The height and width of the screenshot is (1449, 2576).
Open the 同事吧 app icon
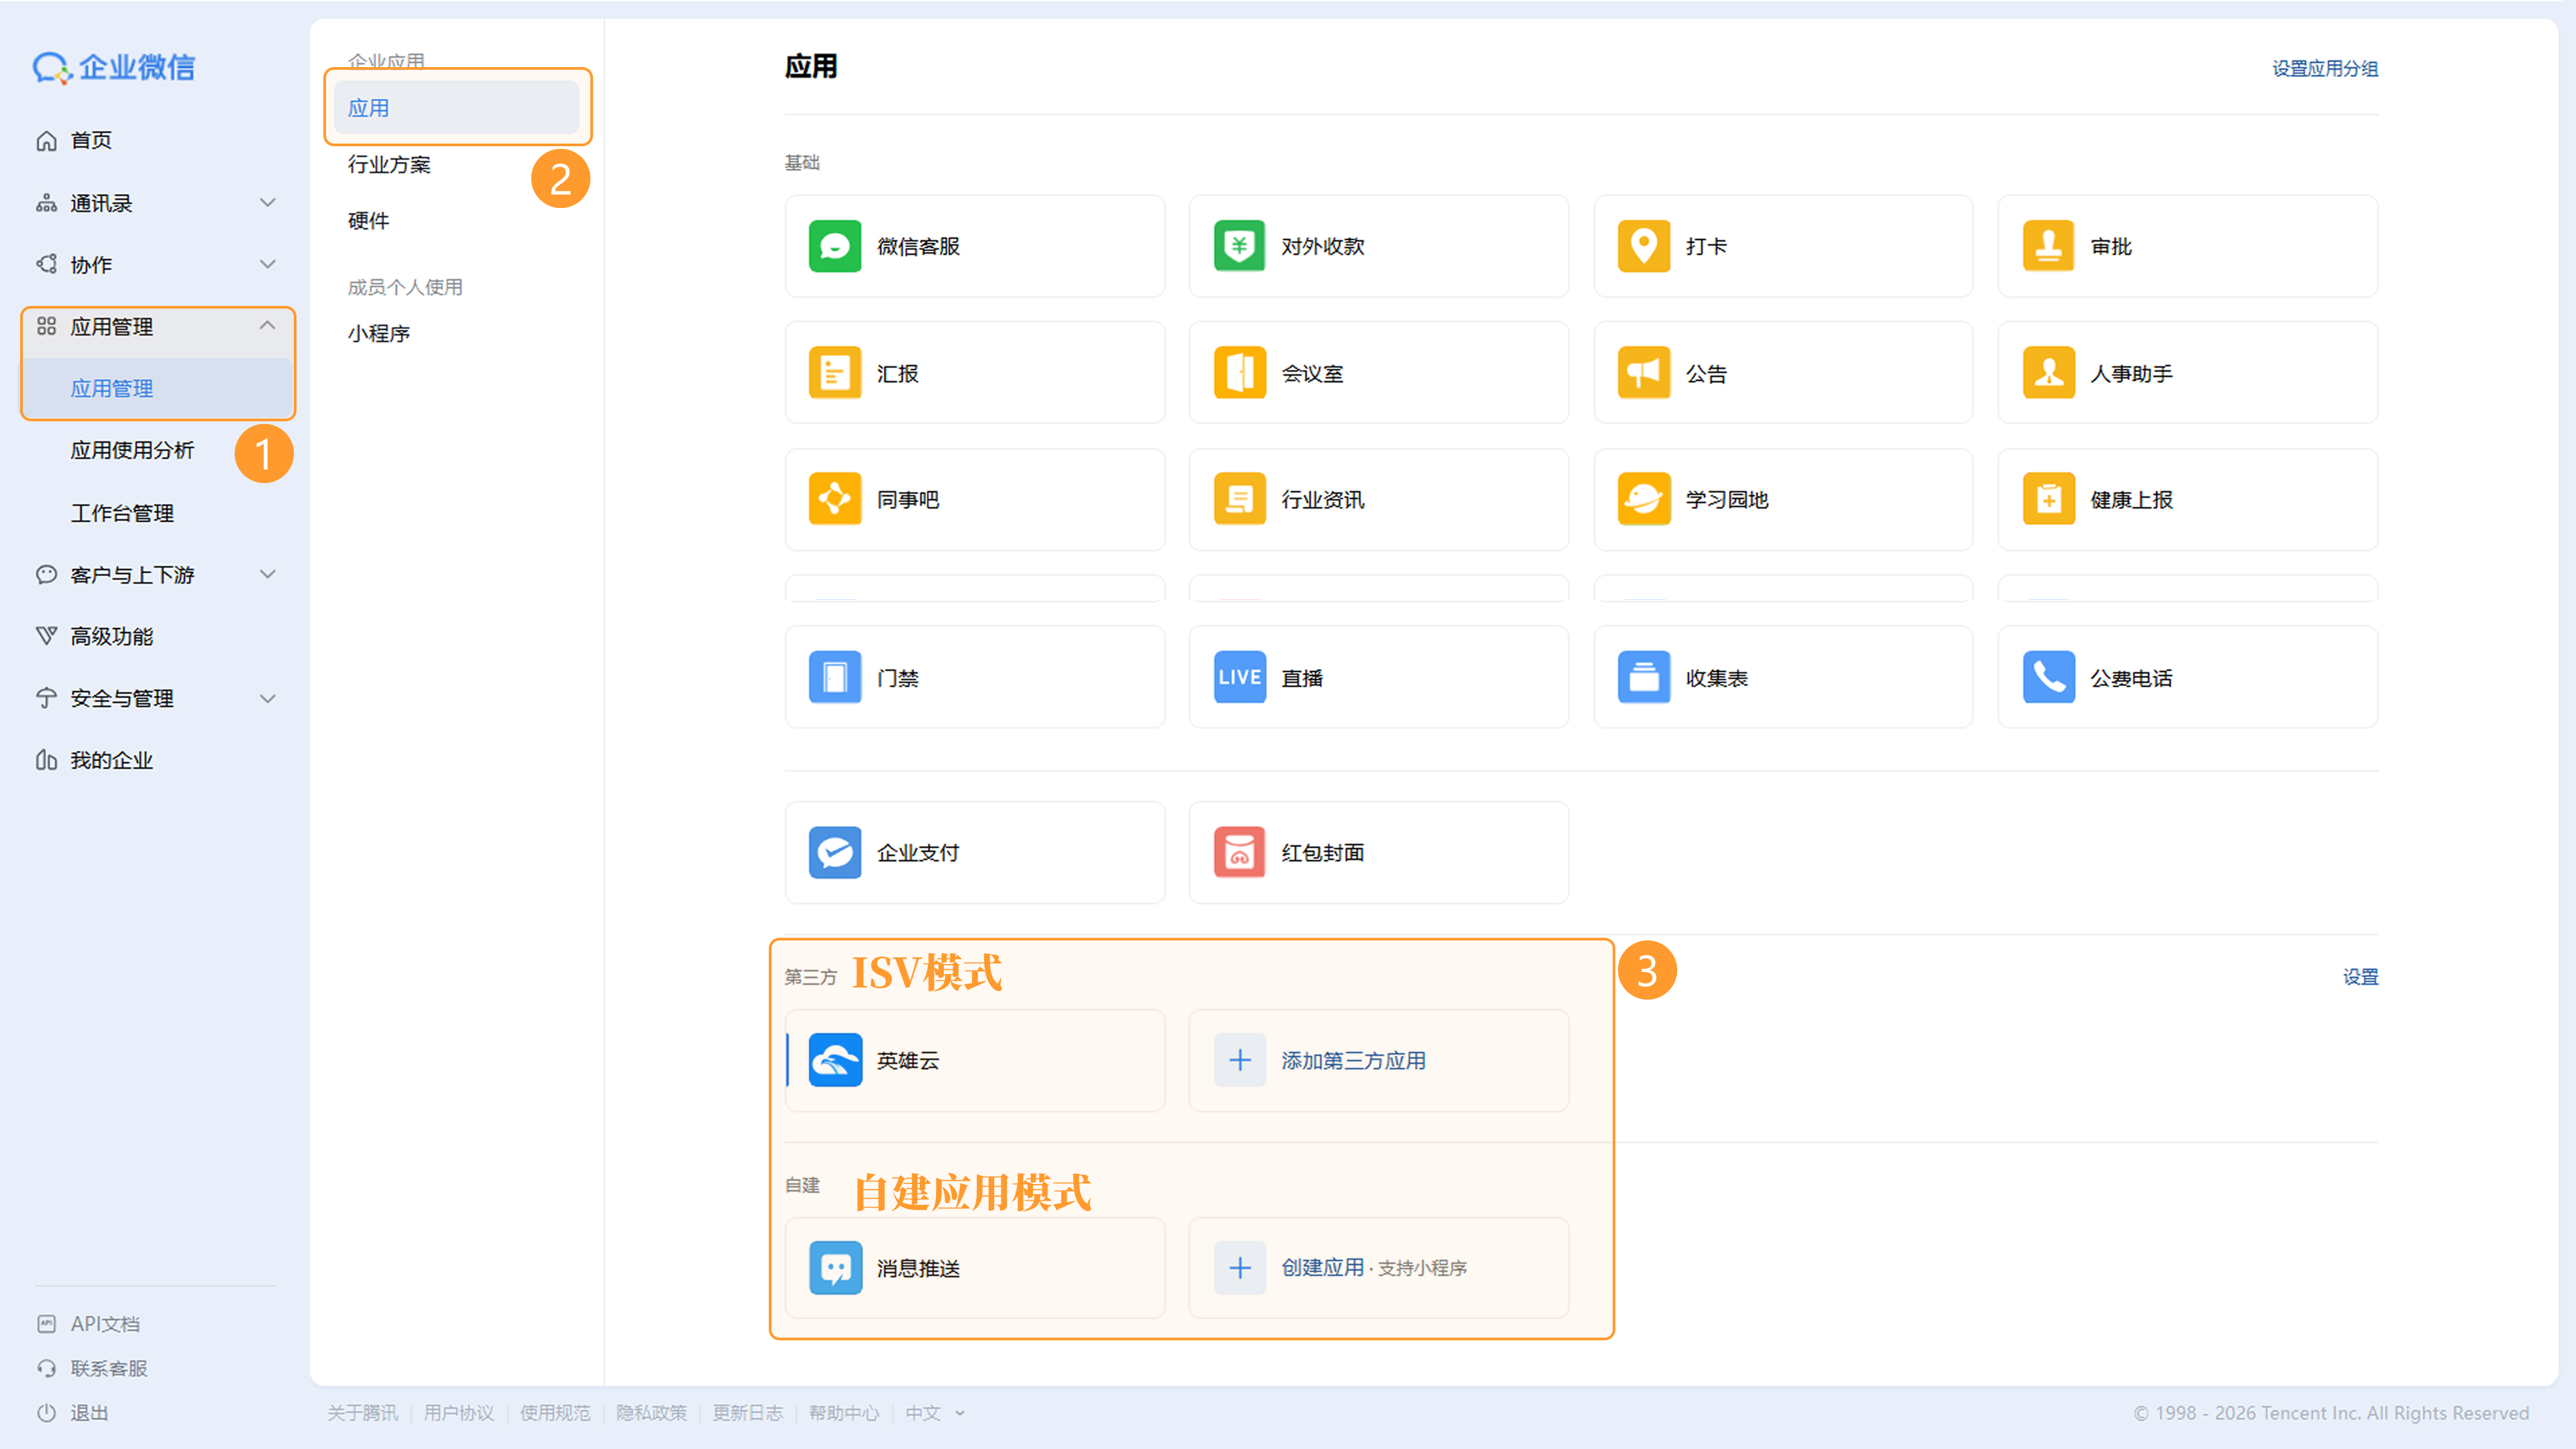point(835,499)
